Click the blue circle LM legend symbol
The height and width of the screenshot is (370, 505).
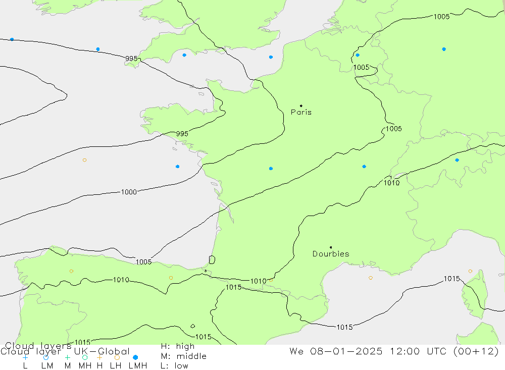46,357
